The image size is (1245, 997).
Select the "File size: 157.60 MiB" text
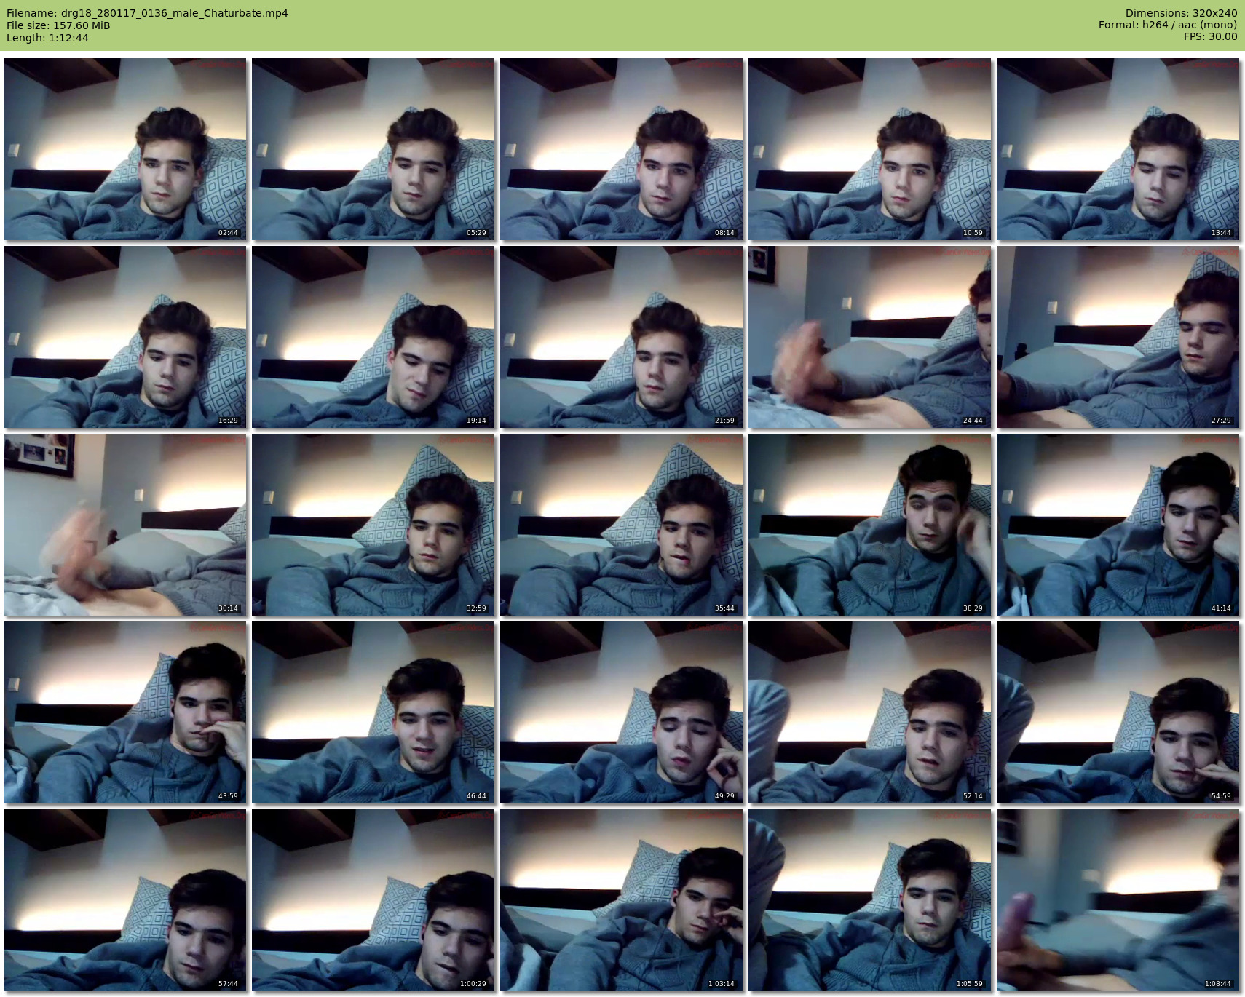coord(58,25)
